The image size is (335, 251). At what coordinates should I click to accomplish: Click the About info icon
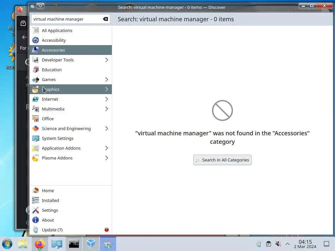[x=36, y=220]
